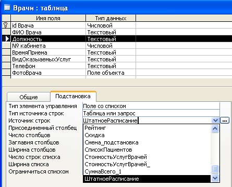The height and width of the screenshot is (187, 232).
Task: Click the current row arrow selector for Должность
Action: (x=6, y=39)
